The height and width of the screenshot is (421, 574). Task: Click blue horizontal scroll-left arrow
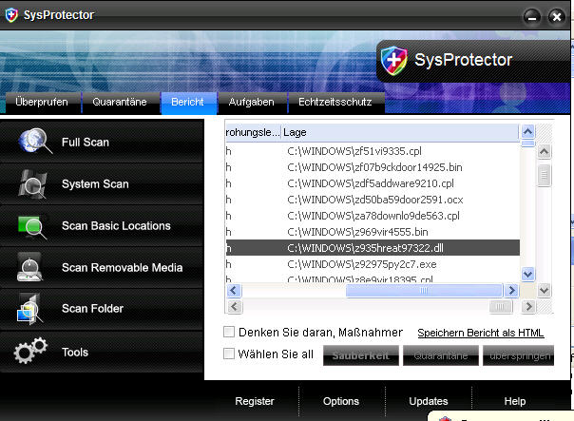[x=234, y=291]
